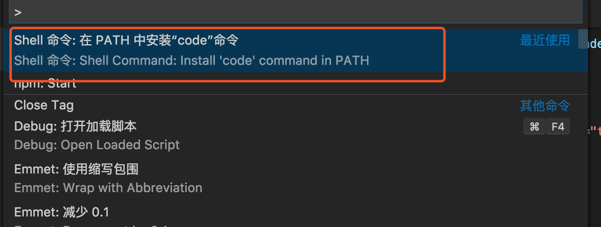Choose the Close Tag command

(44, 105)
